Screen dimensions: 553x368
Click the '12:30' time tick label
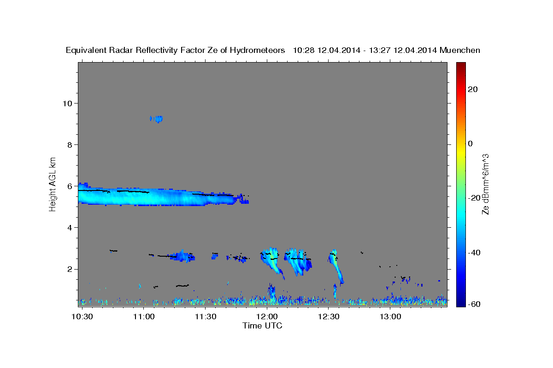tap(329, 317)
